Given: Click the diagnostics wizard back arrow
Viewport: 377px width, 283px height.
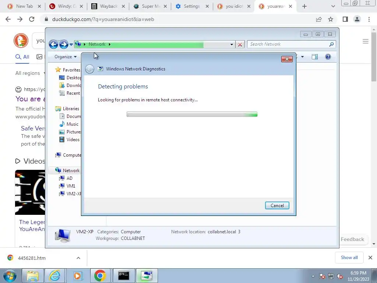Looking at the screenshot, I should tap(90, 69).
